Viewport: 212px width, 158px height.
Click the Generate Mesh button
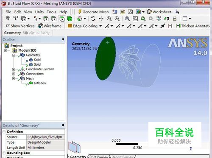pyautogui.click(x=93, y=12)
